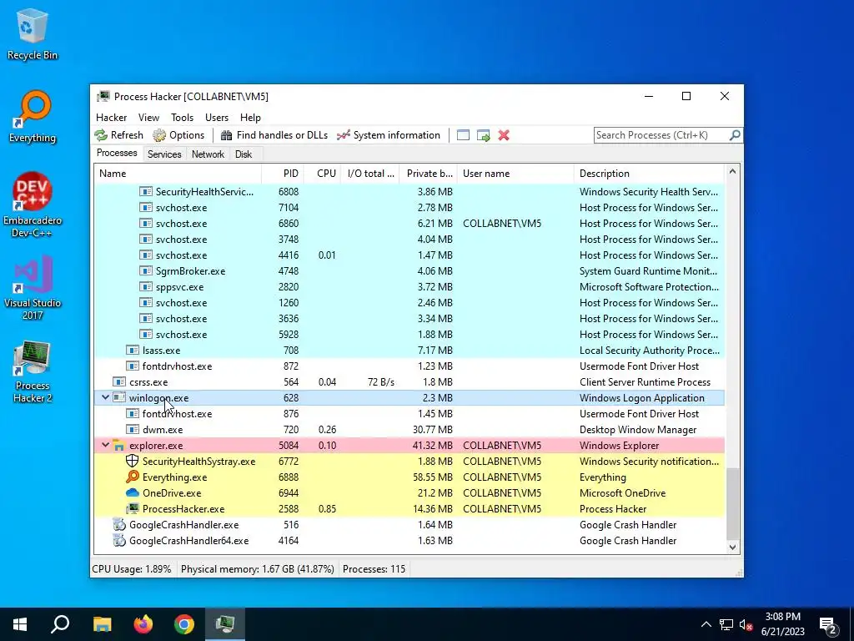This screenshot has width=854, height=641.
Task: Select Visual Studio 2017 desktop icon
Action: [x=33, y=288]
